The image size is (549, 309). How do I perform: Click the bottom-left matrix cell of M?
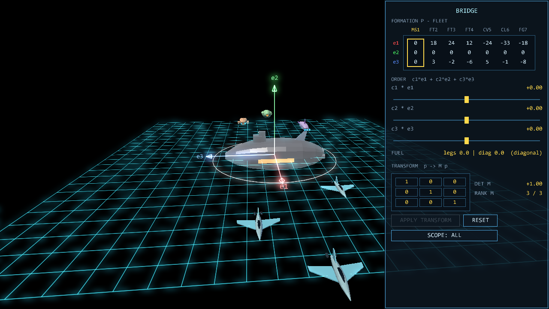[407, 203]
